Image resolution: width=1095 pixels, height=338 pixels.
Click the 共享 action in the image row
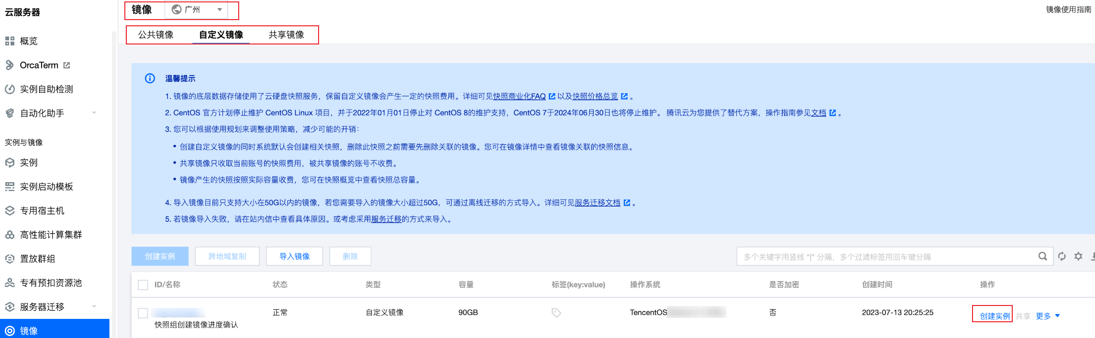point(1023,316)
